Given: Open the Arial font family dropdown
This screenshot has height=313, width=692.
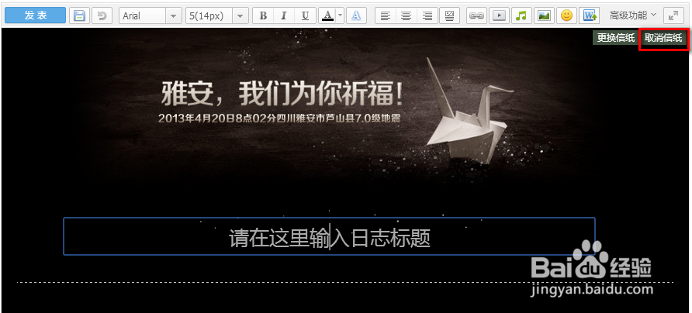Looking at the screenshot, I should (150, 15).
